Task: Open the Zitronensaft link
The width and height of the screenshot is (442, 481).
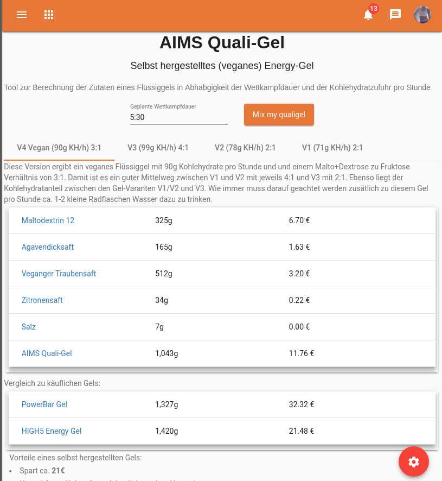Action: [42, 300]
